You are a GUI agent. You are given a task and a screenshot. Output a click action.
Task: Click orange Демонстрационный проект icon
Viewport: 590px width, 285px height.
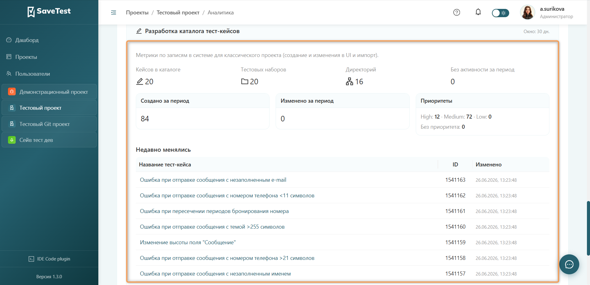coord(12,92)
